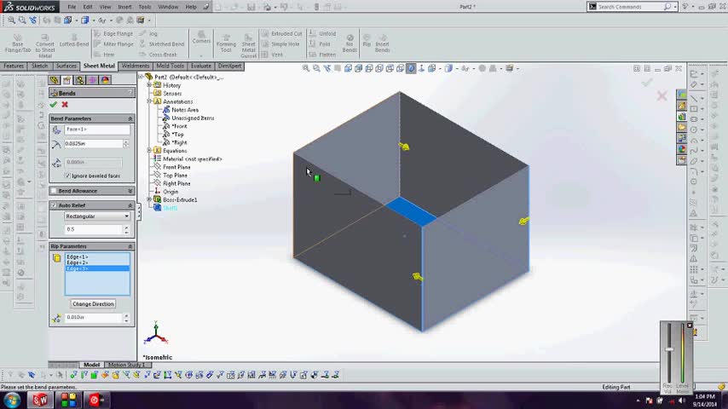The image size is (728, 409).
Task: Expand the Boss-Extrude1 tree node
Action: (x=149, y=199)
